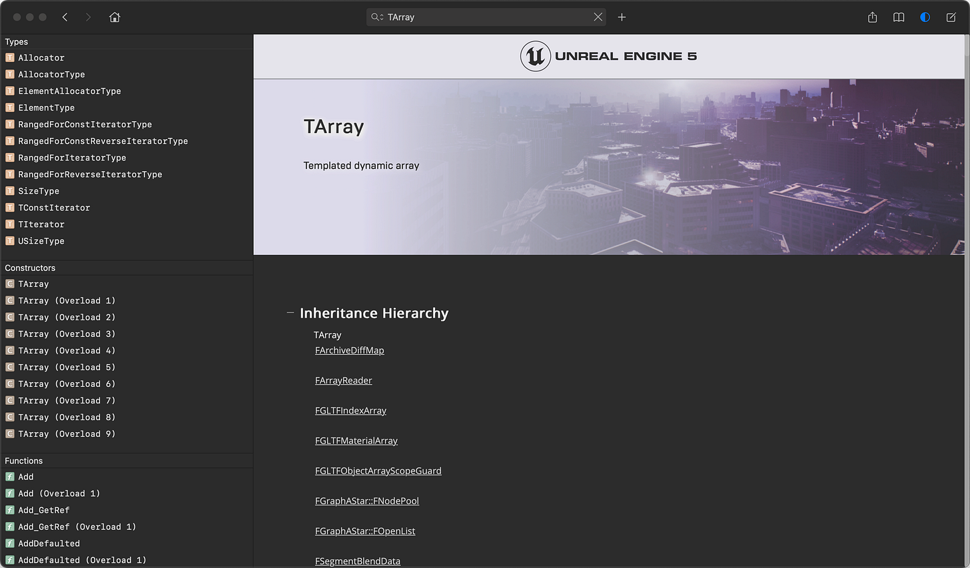The height and width of the screenshot is (568, 970).
Task: Select TArray (Overload 2) constructor
Action: (x=127, y=317)
